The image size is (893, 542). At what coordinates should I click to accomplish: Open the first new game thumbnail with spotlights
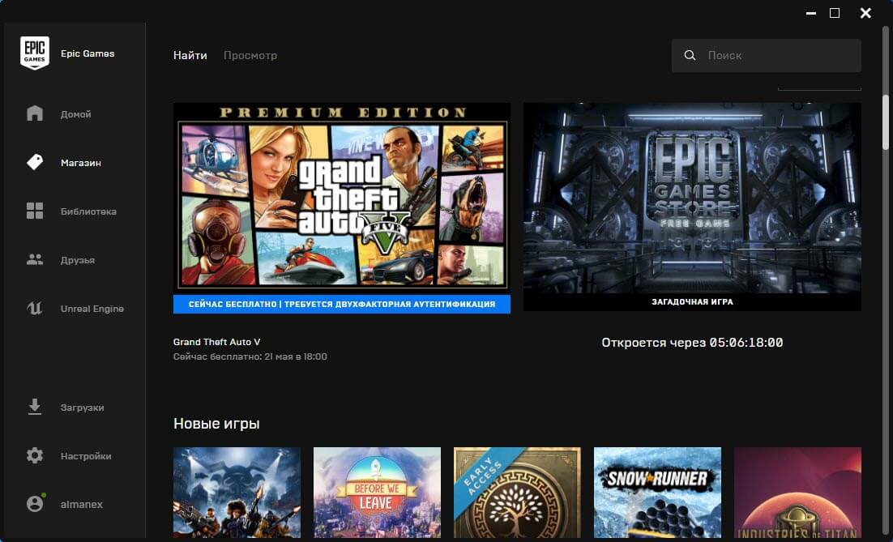[237, 493]
